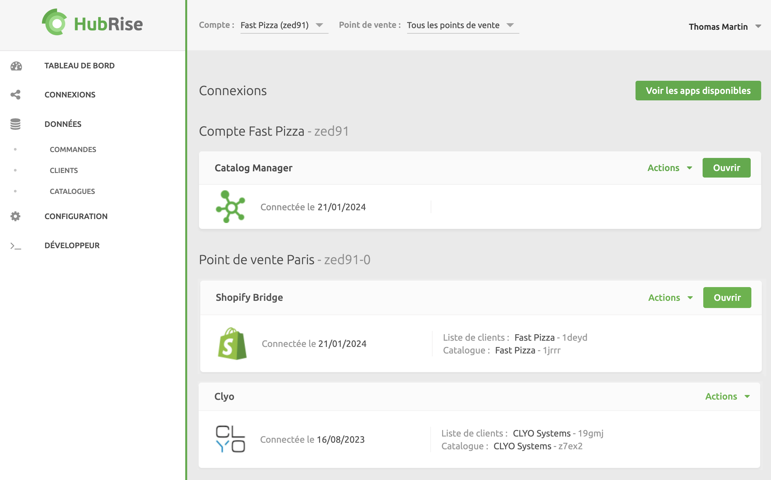The image size is (771, 480).
Task: Click the Connexions page heading
Action: [233, 91]
